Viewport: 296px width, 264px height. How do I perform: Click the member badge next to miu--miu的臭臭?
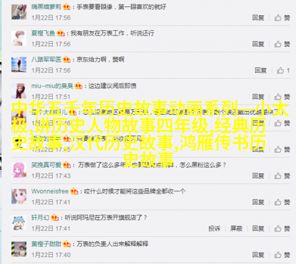point(78,86)
